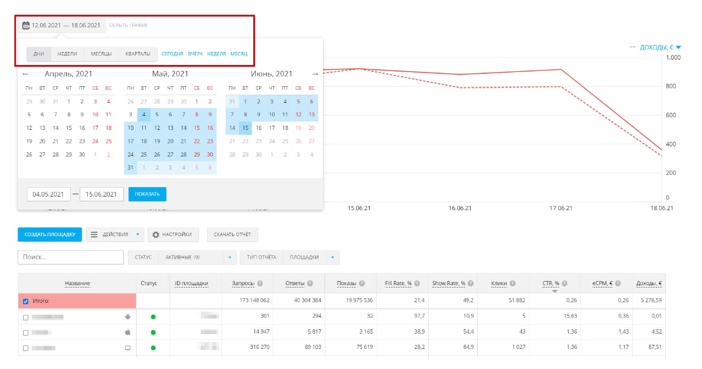Go to next month with right arrow
This screenshot has height=369, width=702.
315,74
